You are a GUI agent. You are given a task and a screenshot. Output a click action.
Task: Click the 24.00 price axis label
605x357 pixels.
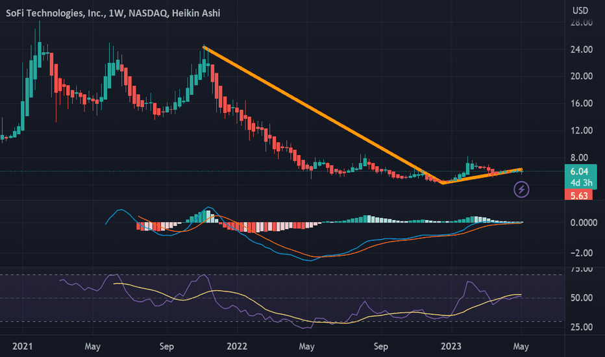(582, 49)
